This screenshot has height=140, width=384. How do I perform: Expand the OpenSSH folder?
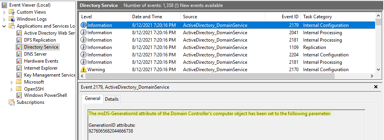tap(12, 89)
